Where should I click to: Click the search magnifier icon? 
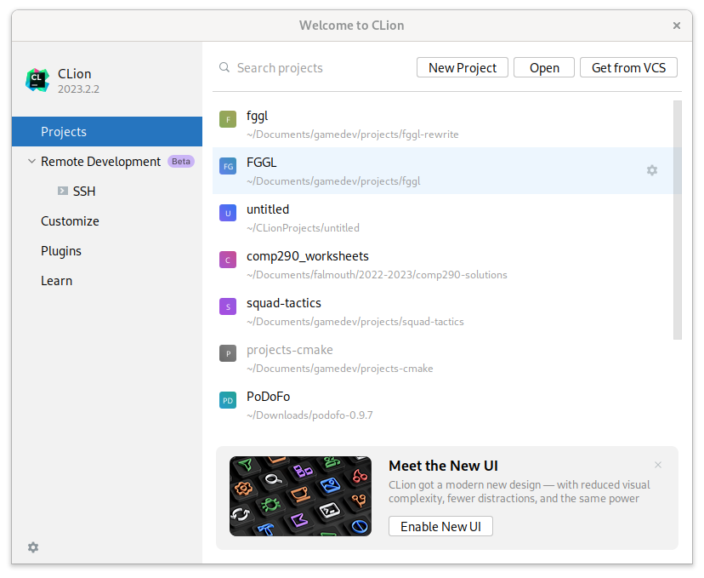tap(224, 67)
